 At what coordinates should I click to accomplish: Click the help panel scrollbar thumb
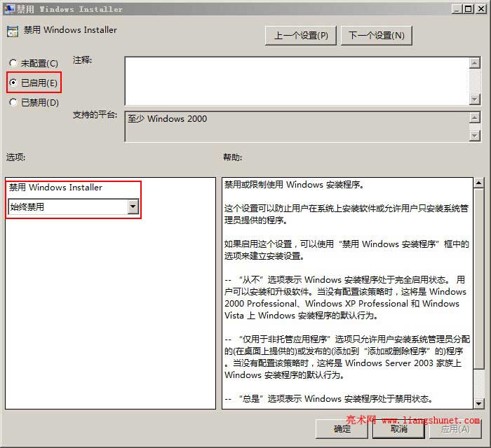pyautogui.click(x=478, y=279)
